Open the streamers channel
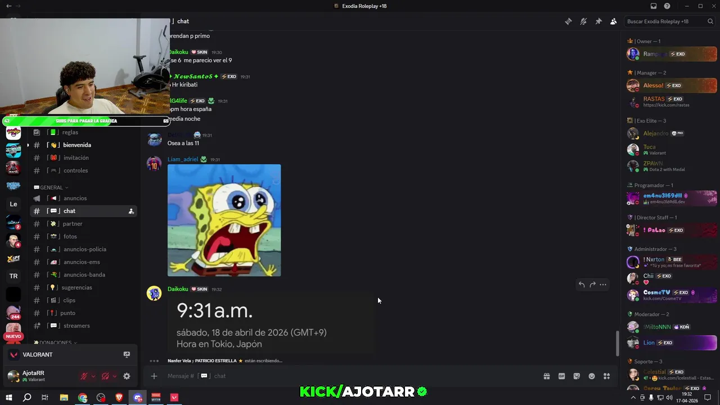 pyautogui.click(x=83, y=326)
